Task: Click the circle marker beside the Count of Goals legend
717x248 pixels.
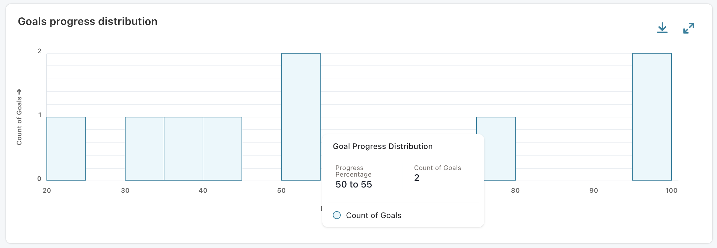Action: coord(337,215)
